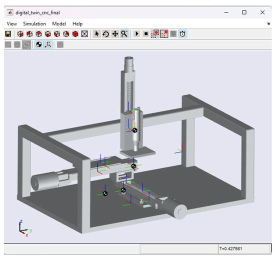This screenshot has height=259, width=275.
Task: Toggle body coordinate system axes display
Action: (48, 44)
